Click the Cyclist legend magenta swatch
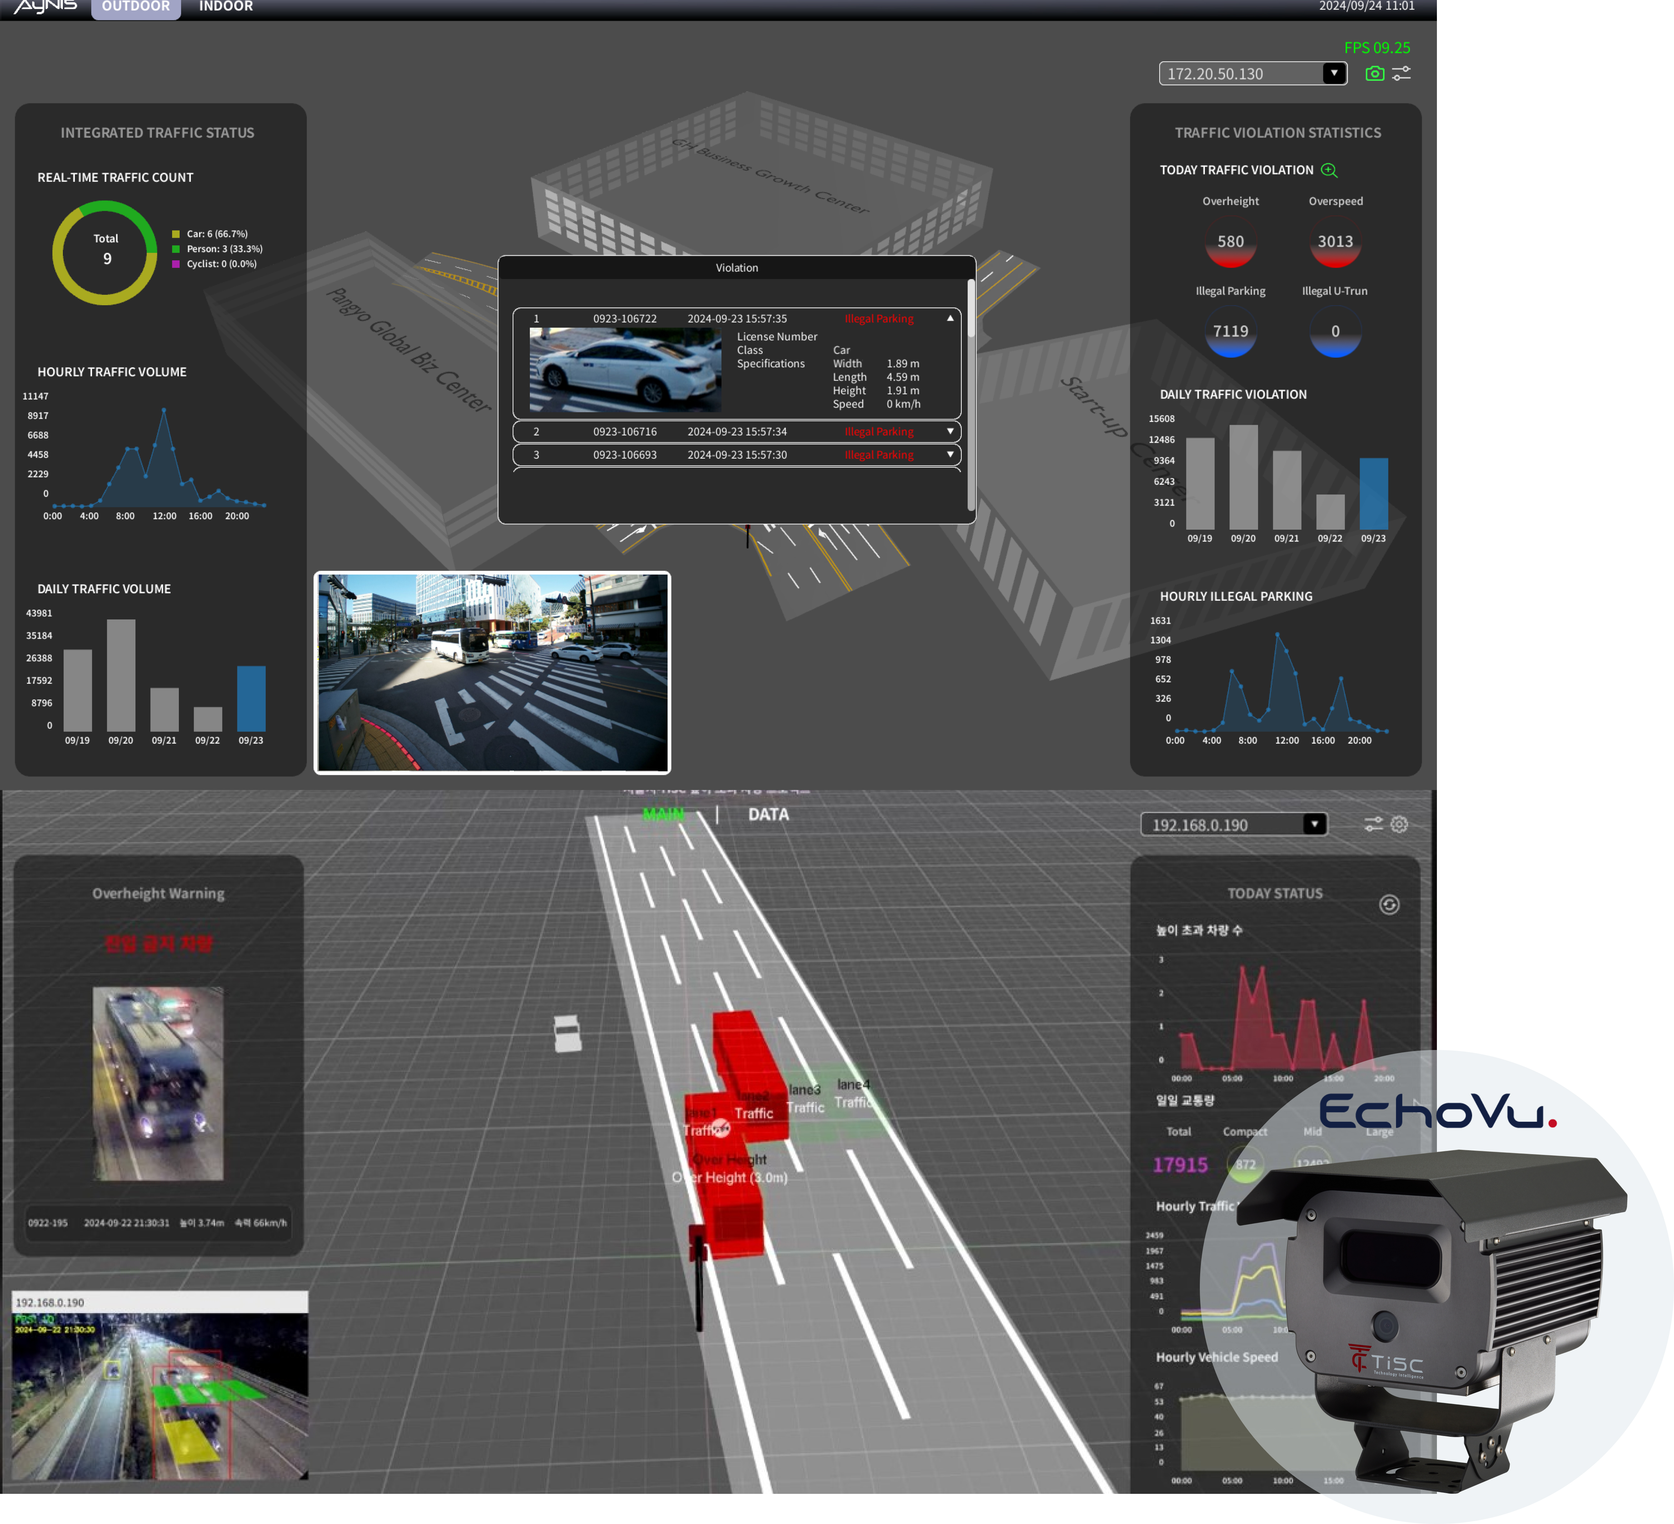Viewport: 1674px width, 1524px height. (175, 264)
